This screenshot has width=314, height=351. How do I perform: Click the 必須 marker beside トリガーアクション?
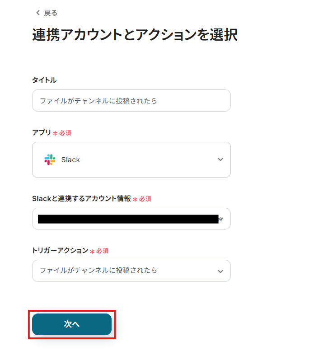[x=102, y=251]
